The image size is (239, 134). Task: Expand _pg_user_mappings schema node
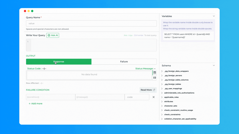162,88
